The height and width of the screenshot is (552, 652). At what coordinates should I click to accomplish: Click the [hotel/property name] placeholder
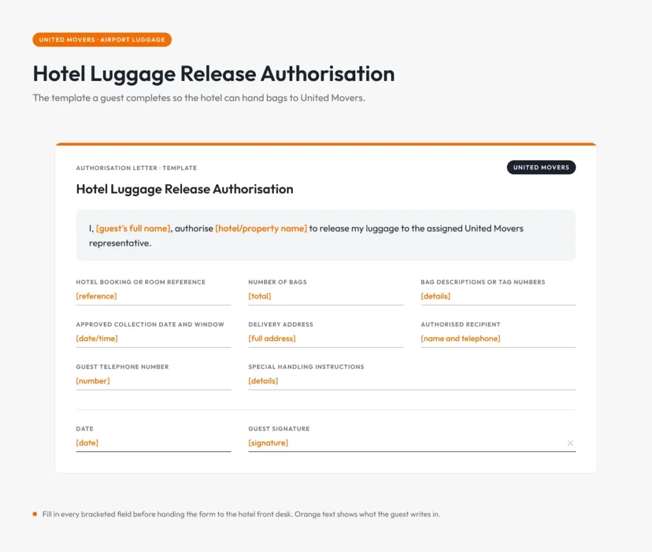point(261,228)
